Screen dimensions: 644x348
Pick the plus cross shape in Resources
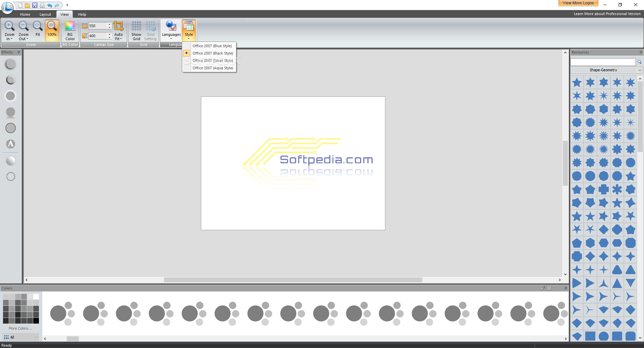604,189
